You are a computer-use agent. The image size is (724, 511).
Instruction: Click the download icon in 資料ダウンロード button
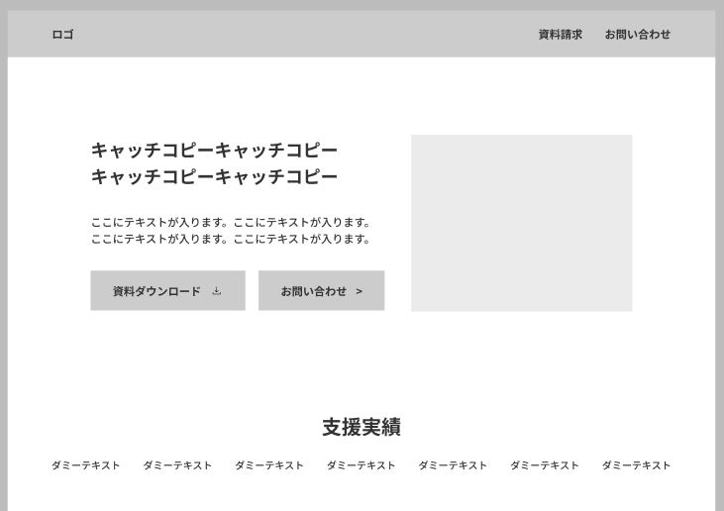(x=217, y=291)
